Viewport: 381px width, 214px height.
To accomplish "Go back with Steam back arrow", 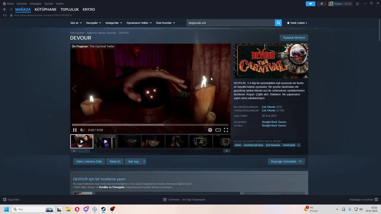I will [4, 10].
